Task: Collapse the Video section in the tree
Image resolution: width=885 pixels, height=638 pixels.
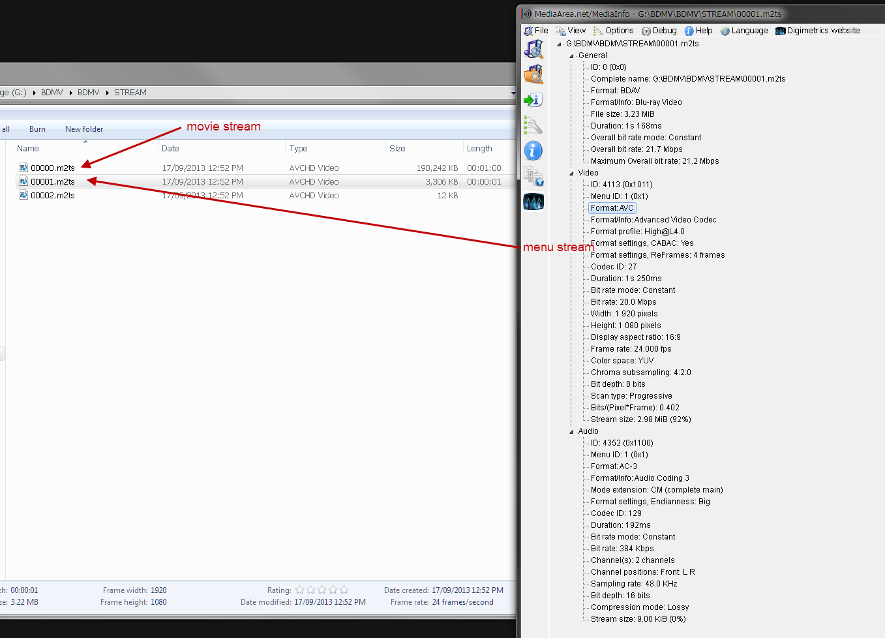Action: (x=572, y=174)
